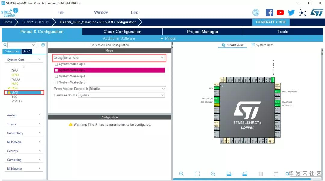Viewport: 325px width, 181px height.
Task: Select RCC in System Core
Action: [x=14, y=88]
